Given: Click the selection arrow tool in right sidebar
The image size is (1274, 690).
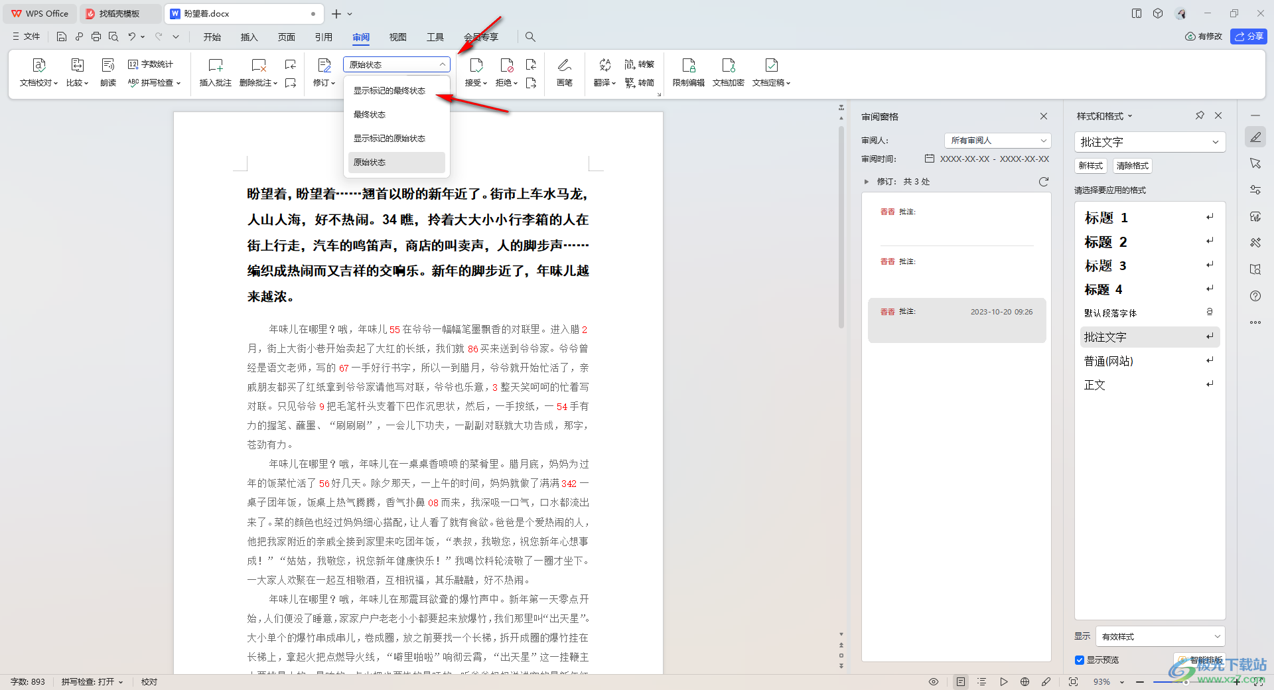Looking at the screenshot, I should (x=1255, y=163).
